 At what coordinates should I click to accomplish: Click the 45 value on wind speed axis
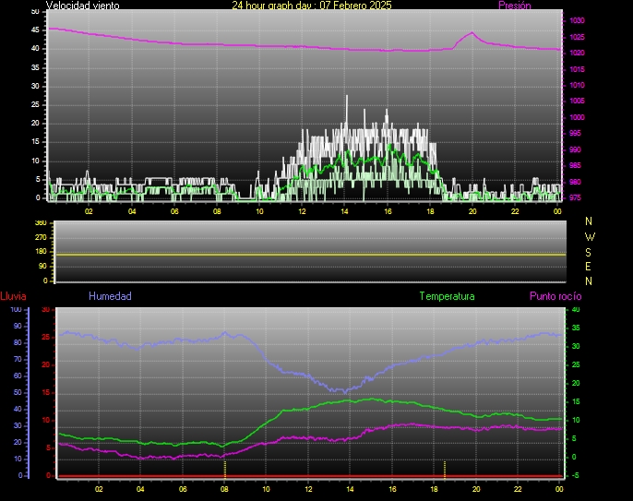click(35, 30)
